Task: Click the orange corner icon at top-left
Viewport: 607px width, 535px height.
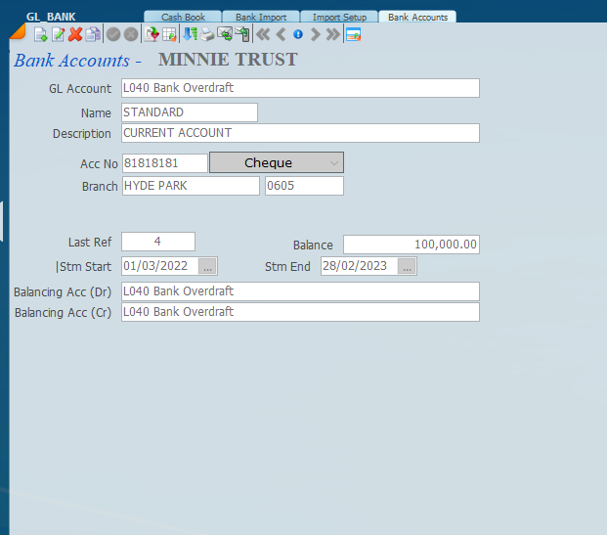Action: point(18,33)
